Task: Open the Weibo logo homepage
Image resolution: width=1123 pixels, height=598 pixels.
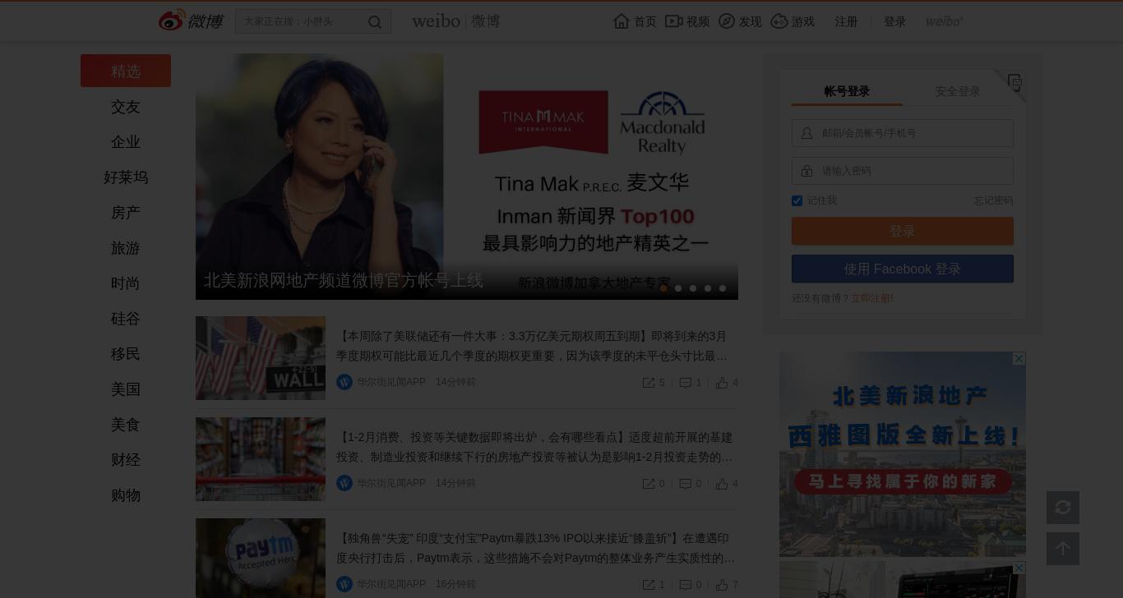Action: tap(191, 21)
